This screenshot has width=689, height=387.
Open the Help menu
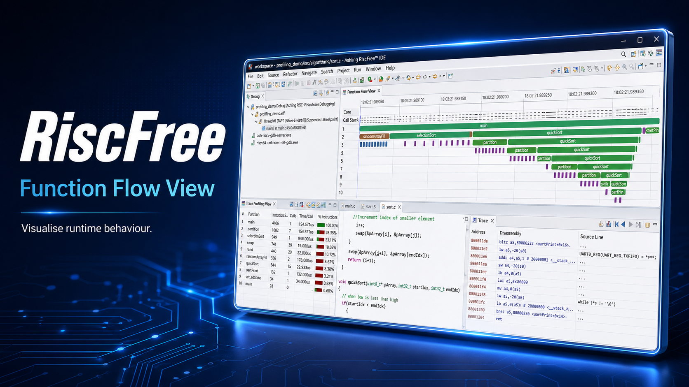[x=390, y=68]
